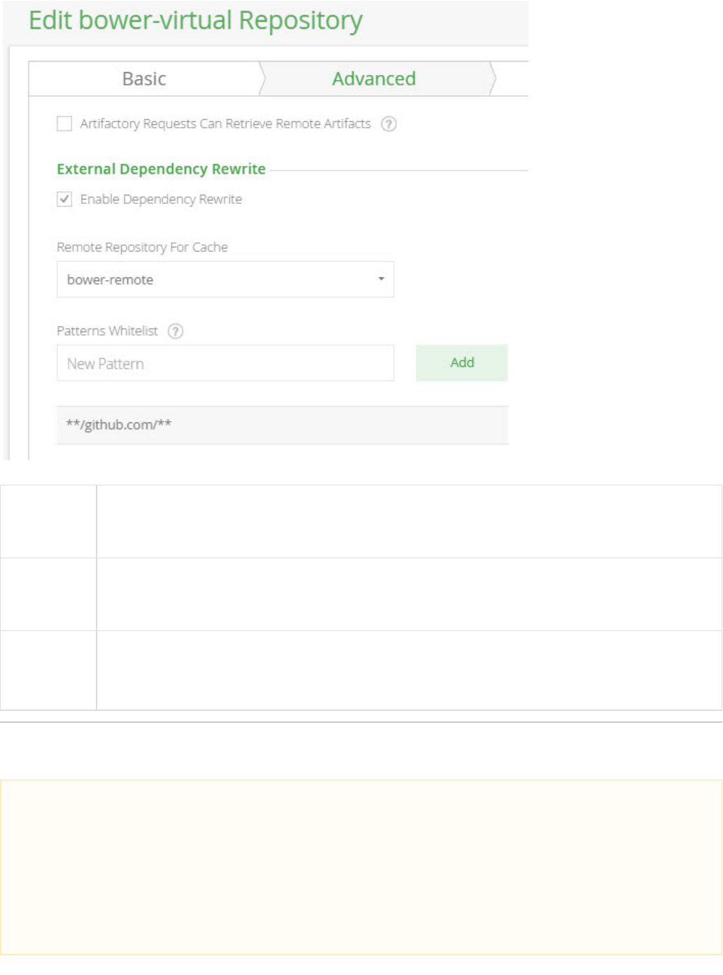Click the Patterns Whitelist help icon
This screenshot has height=975, width=723.
pyautogui.click(x=176, y=331)
